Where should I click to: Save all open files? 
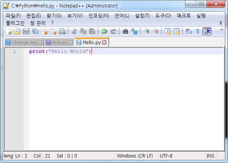point(35,31)
